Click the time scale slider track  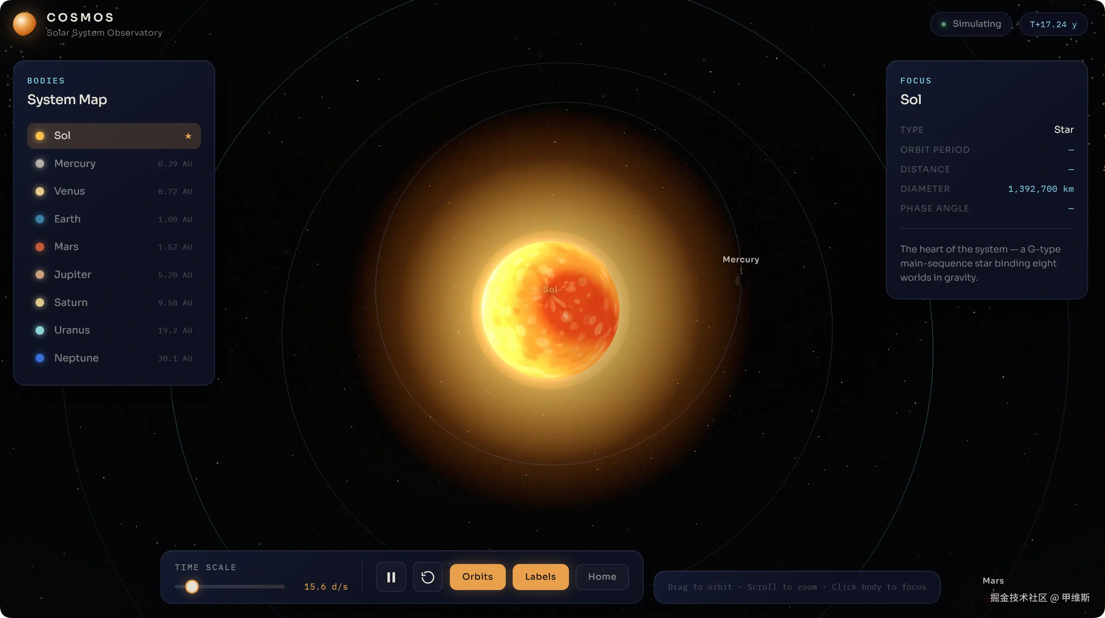click(229, 586)
